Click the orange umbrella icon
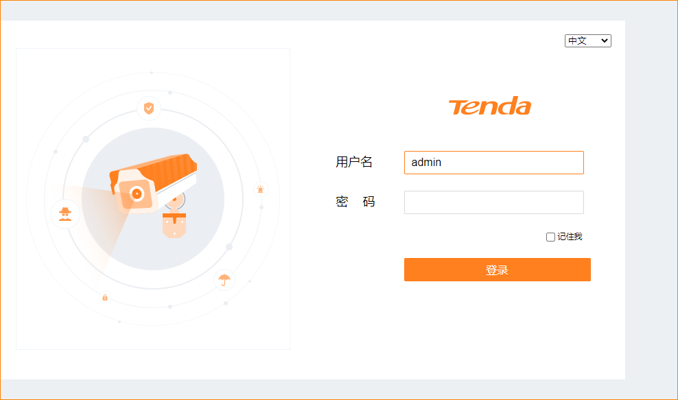Viewport: 678px width, 400px height. [224, 280]
